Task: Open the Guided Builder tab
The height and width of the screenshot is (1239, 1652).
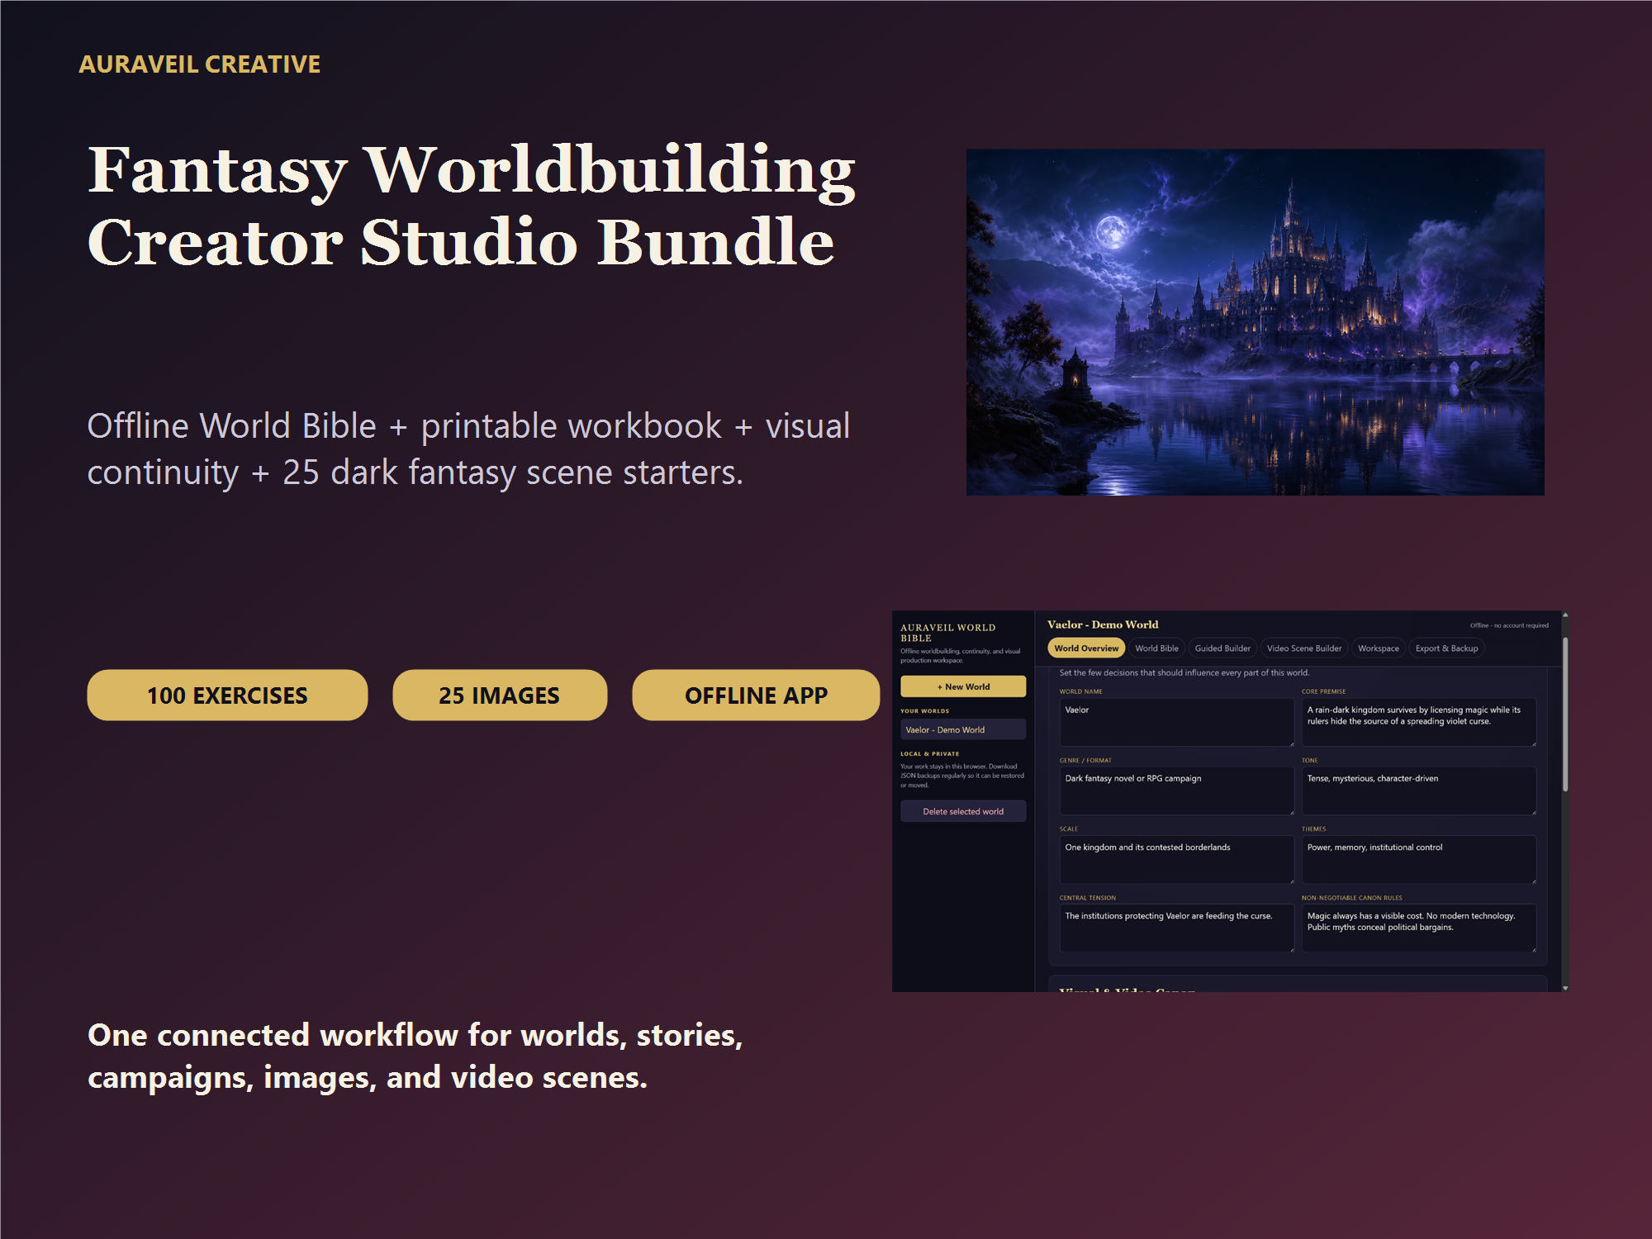Action: pyautogui.click(x=1222, y=648)
